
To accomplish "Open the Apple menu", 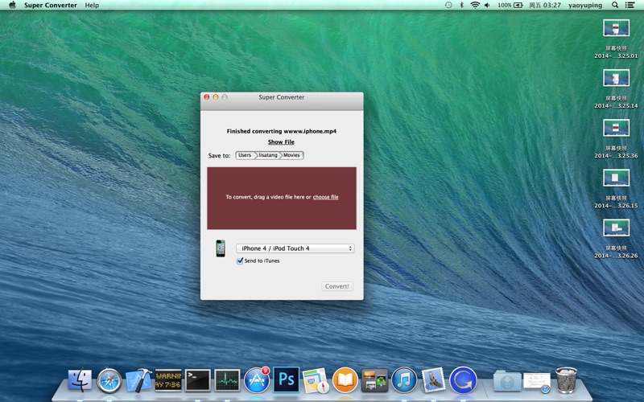I will click(12, 5).
